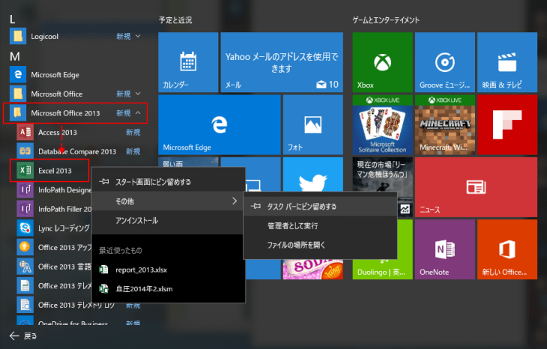Select タスク バーにピン留めする
Viewport: 547px width, 349px height.
(320, 207)
